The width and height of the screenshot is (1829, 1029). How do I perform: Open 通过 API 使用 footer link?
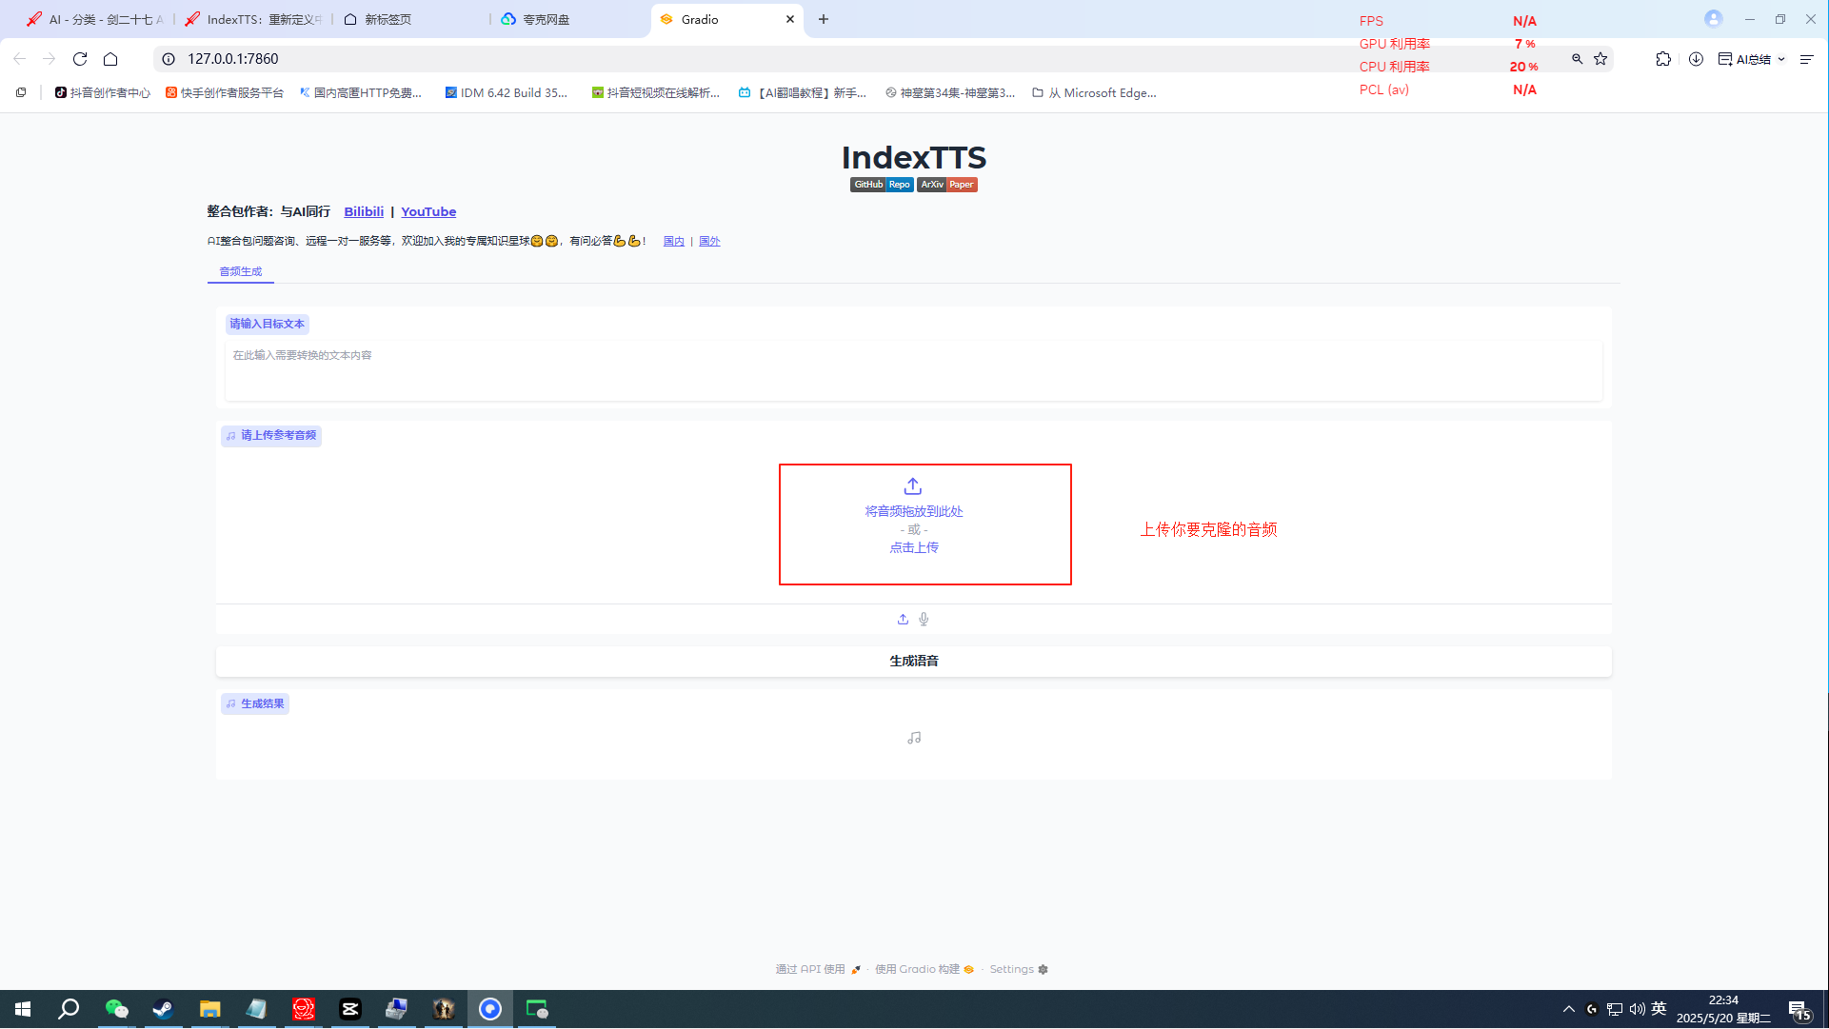coord(818,970)
